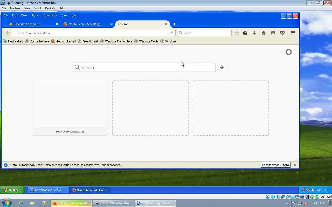
Task: Show bookmarks list via clipboard icon
Action: (x=245, y=33)
